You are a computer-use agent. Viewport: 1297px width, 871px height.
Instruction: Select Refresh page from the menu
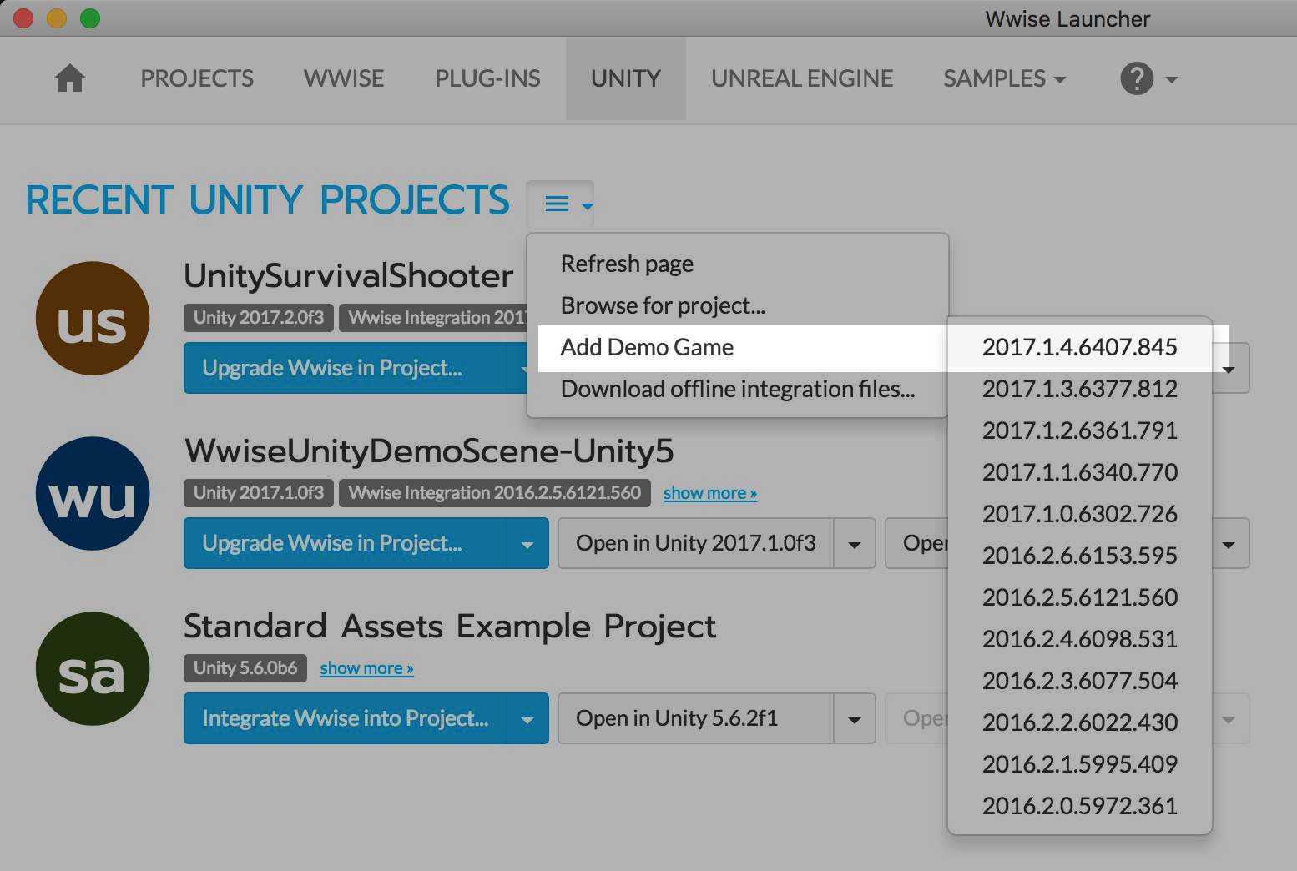tap(627, 264)
